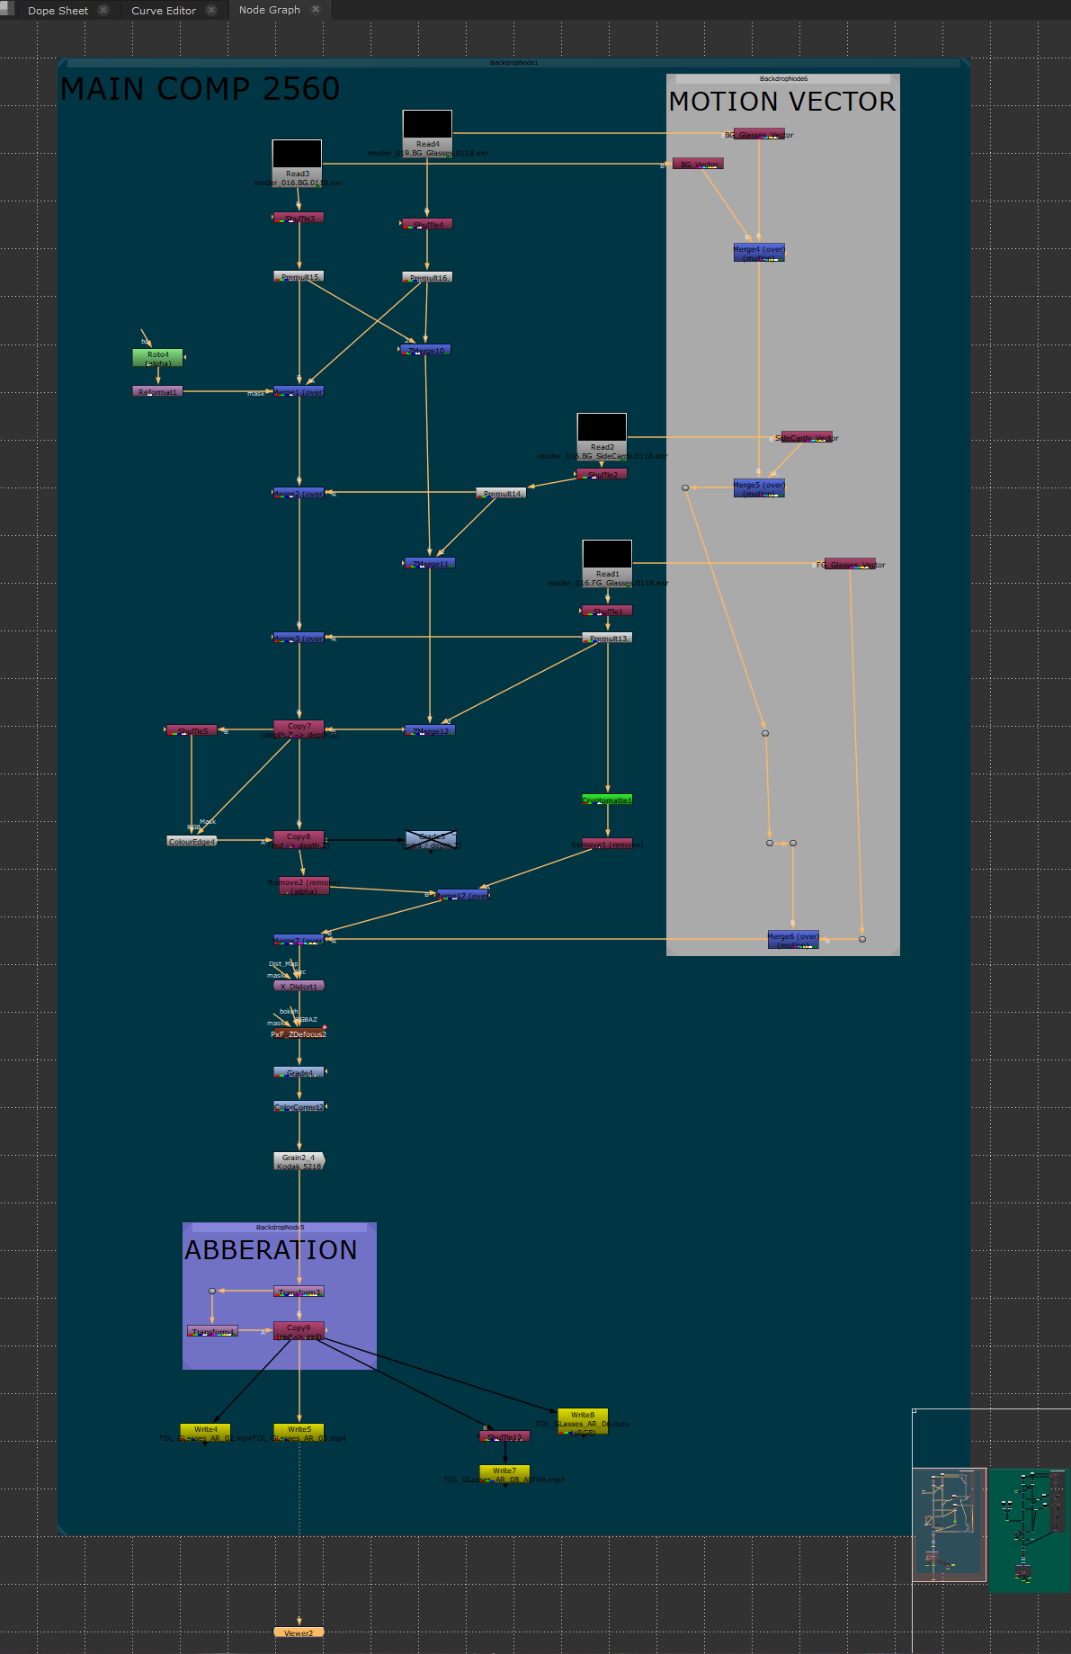
Task: Select the disabled Grade3 node
Action: click(x=431, y=840)
